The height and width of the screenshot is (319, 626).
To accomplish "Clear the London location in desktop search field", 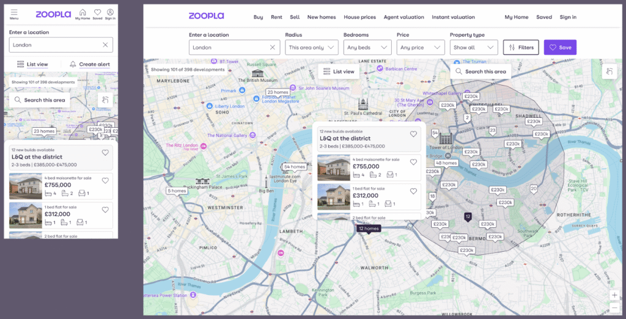I will coord(273,47).
